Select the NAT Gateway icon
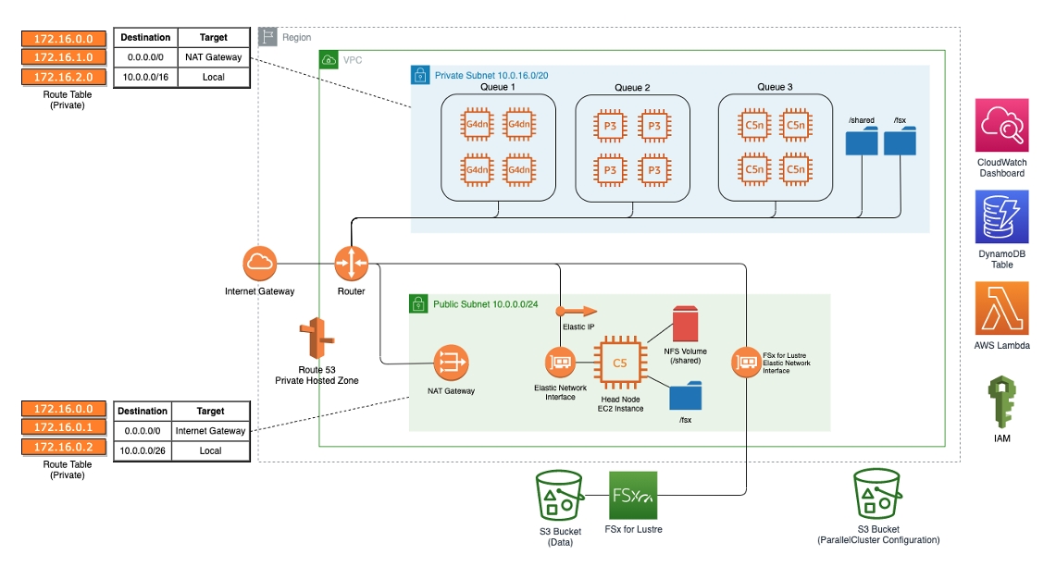1056x579 pixels. point(451,364)
